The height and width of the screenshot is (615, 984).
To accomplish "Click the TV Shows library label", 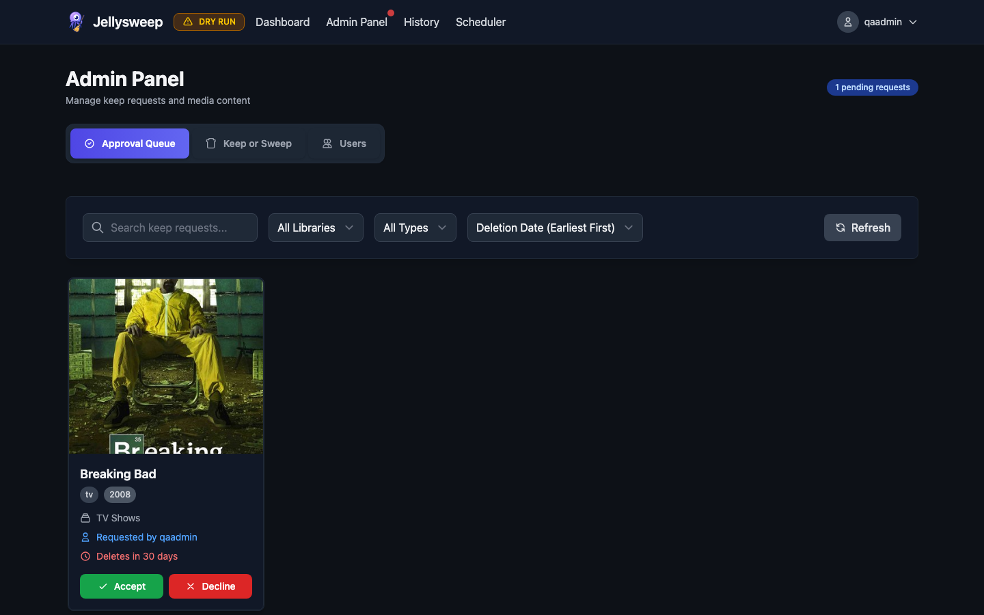I will tap(118, 518).
